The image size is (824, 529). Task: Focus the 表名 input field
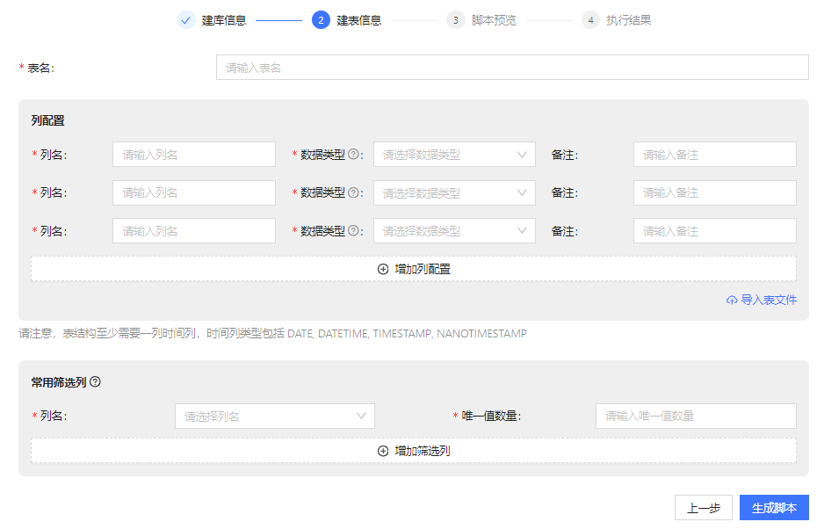click(x=511, y=68)
